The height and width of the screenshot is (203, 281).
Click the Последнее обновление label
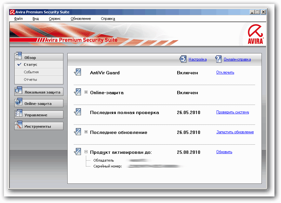pos(119,133)
